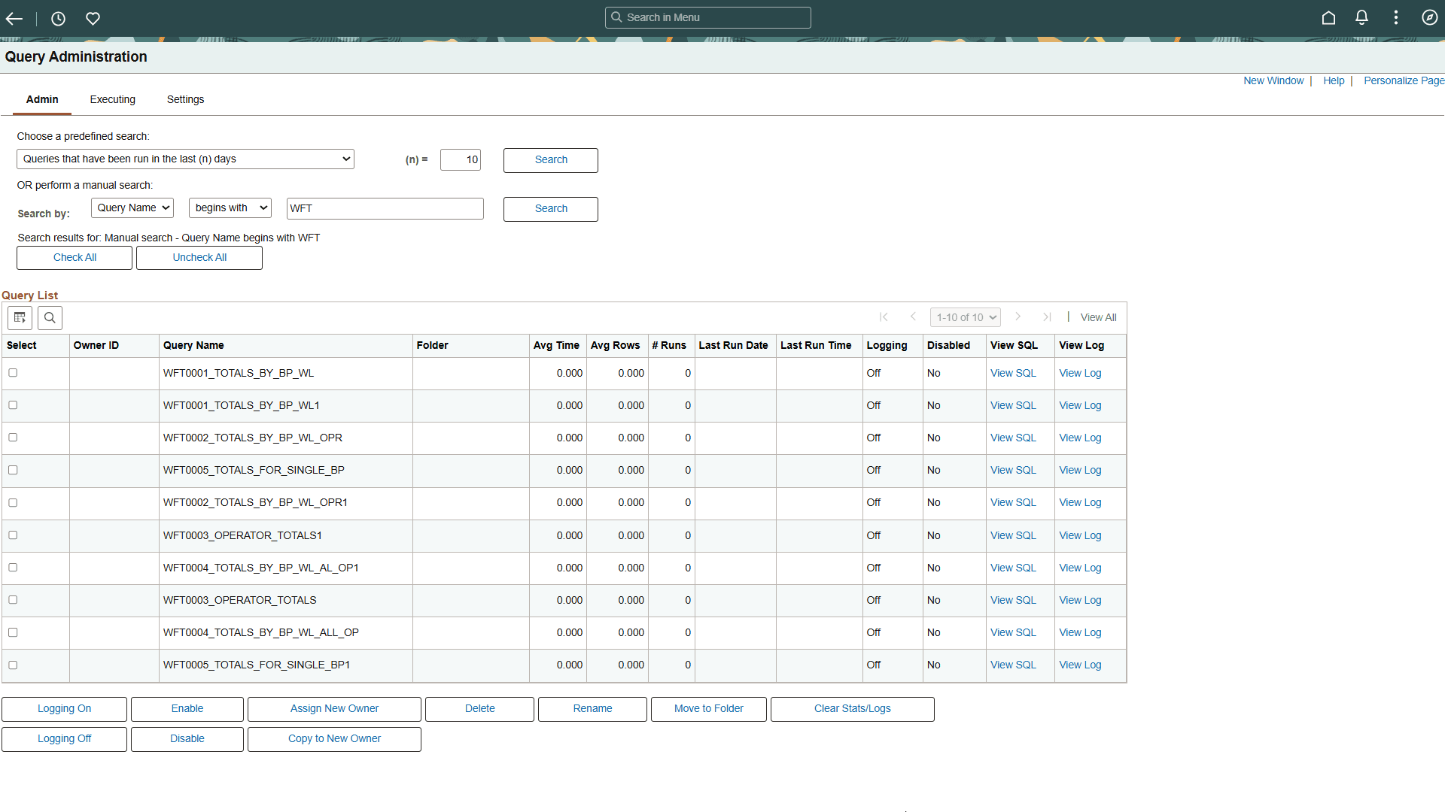Click inside the WFT query name search field
Screen dimensions: 1445x812
click(x=385, y=208)
